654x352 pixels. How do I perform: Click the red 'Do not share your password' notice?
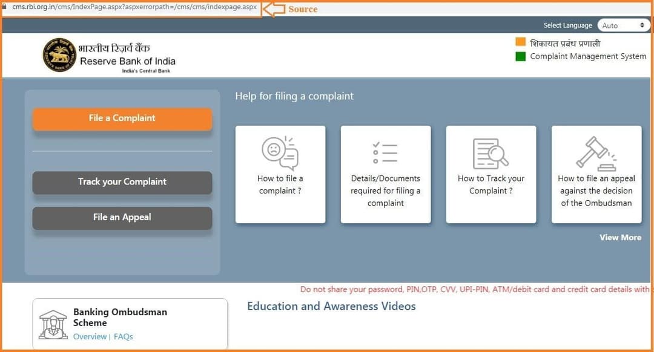[x=475, y=289]
